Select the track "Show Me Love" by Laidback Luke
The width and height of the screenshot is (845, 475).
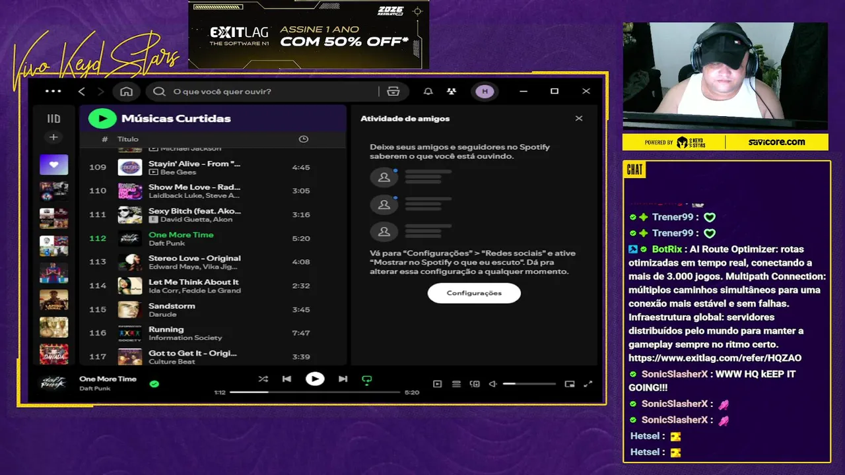click(213, 191)
